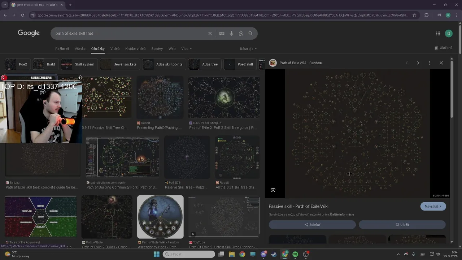Open the Uložené saved items link
Screen dimensions: 462x260
(x=444, y=48)
